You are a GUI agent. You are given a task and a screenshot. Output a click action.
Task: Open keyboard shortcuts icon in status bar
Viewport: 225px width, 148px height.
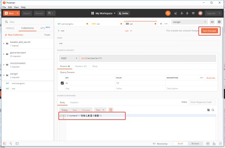point(214,144)
